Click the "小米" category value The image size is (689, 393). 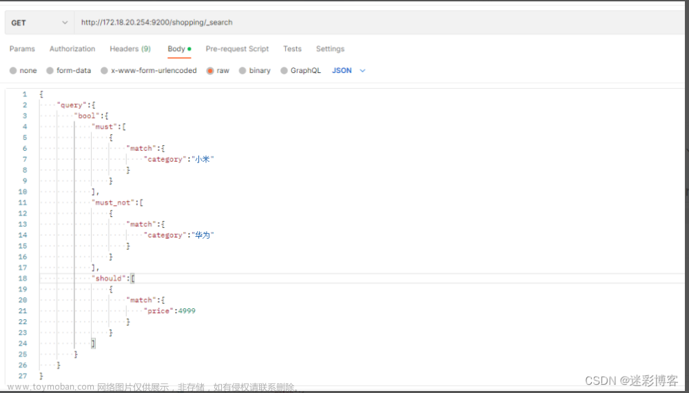pos(203,160)
